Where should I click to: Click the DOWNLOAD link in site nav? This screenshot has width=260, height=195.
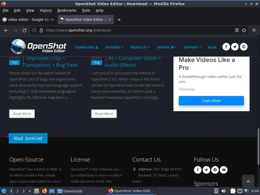87,47
